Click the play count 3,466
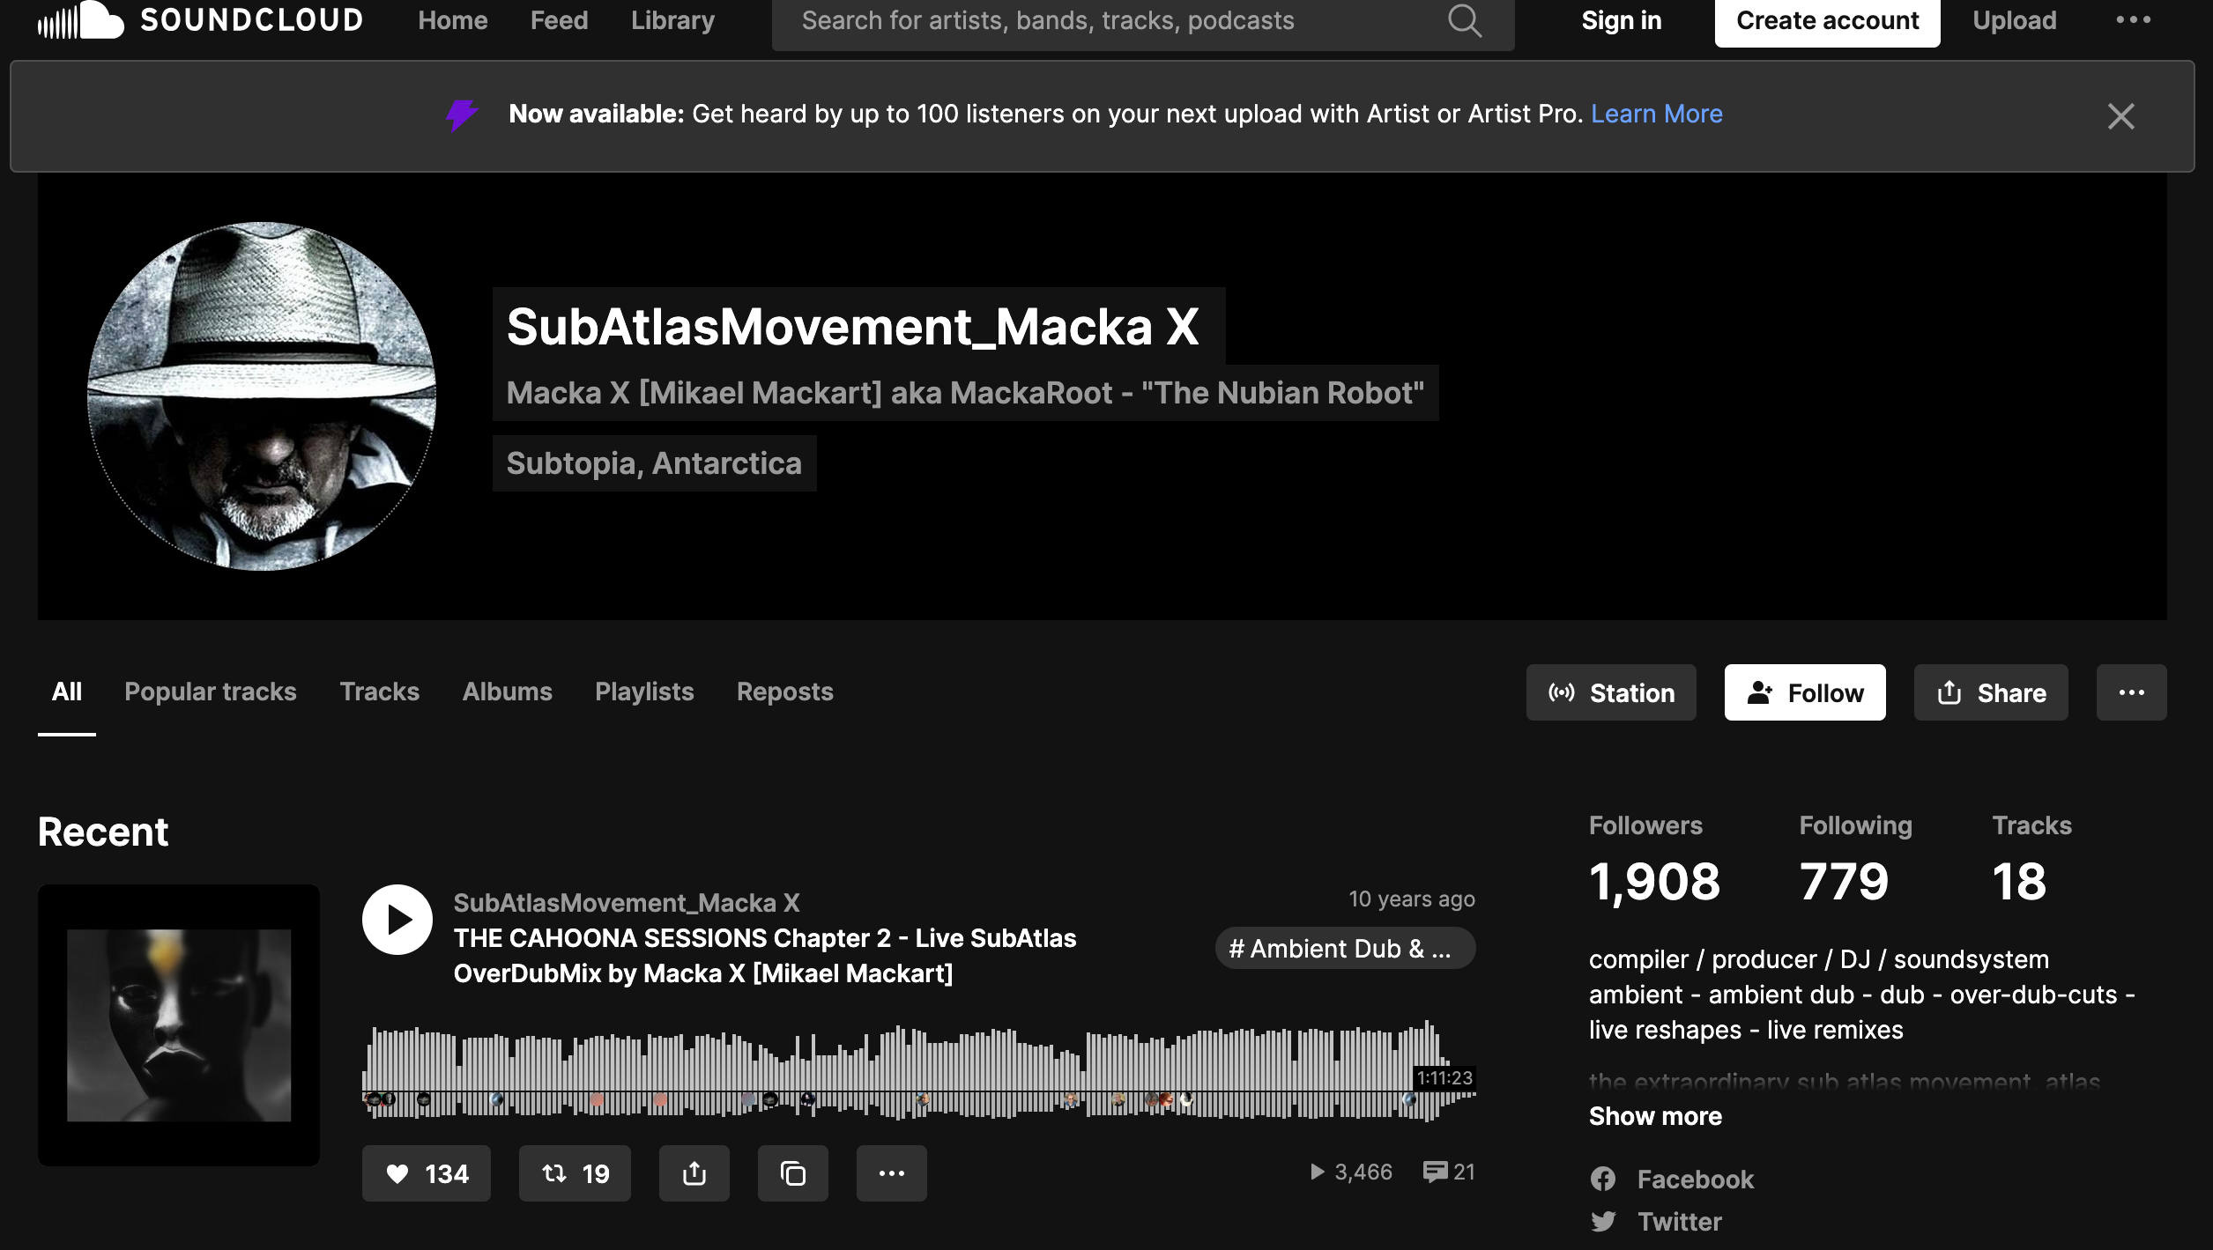 pyautogui.click(x=1351, y=1172)
